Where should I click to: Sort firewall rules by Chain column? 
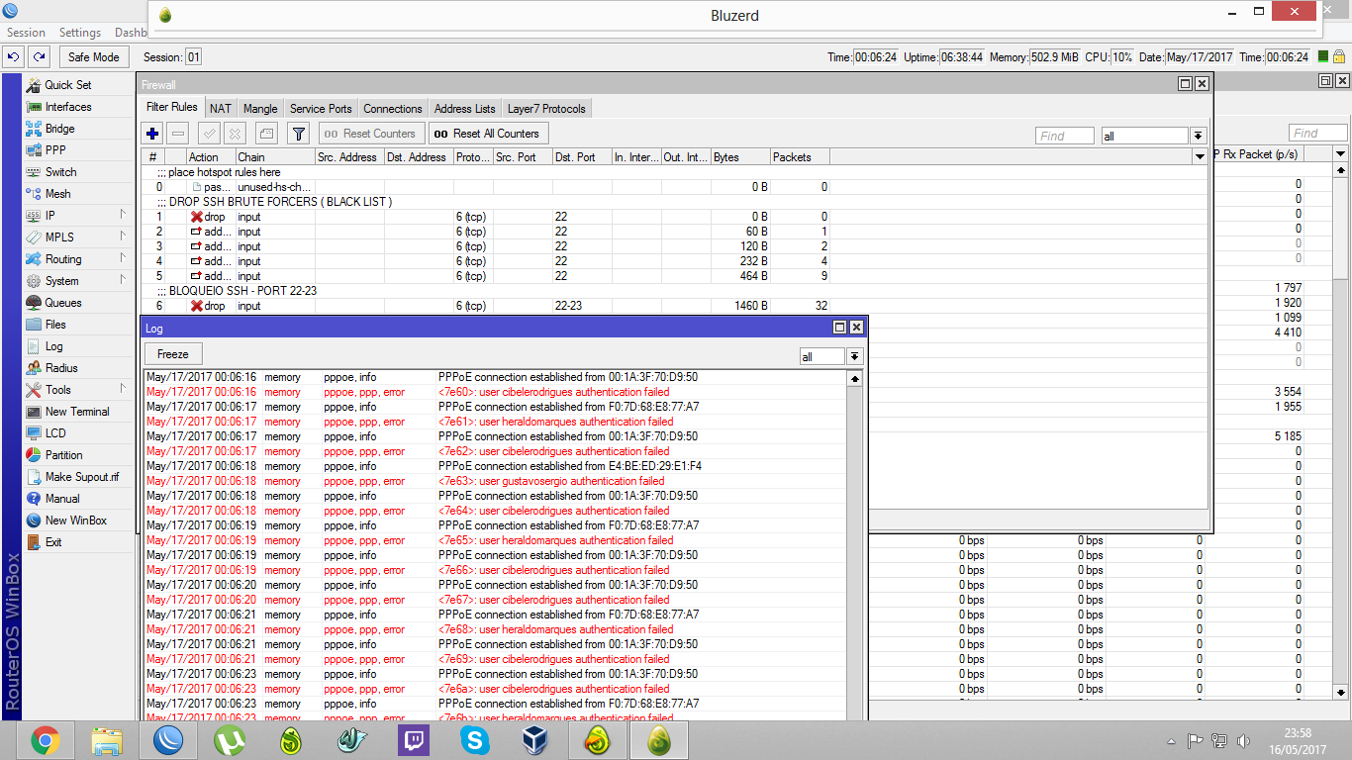pyautogui.click(x=275, y=157)
